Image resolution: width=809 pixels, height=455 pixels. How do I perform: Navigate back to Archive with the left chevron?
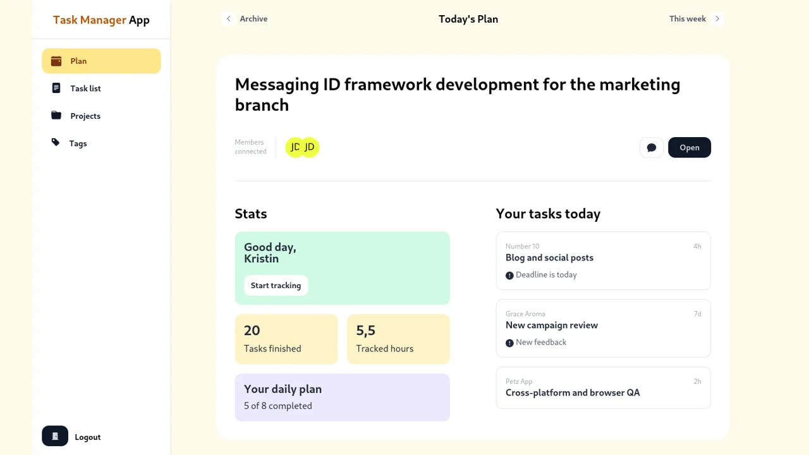tap(229, 18)
